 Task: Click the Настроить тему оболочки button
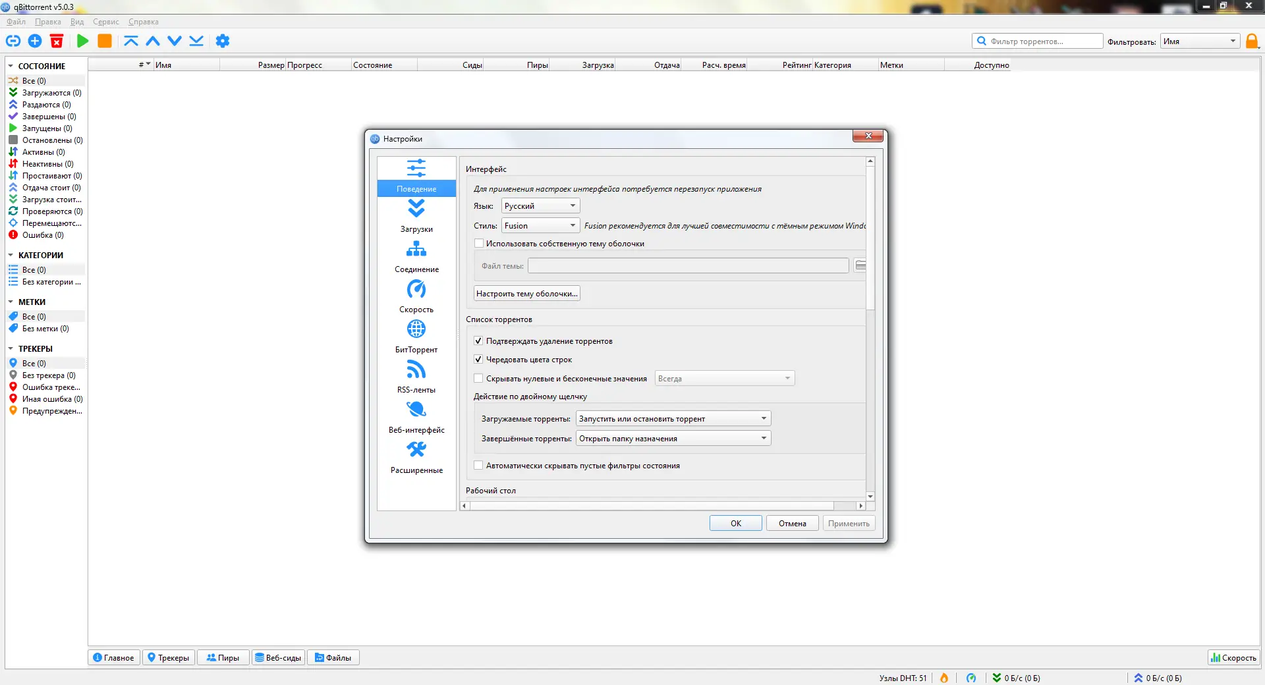coord(526,293)
